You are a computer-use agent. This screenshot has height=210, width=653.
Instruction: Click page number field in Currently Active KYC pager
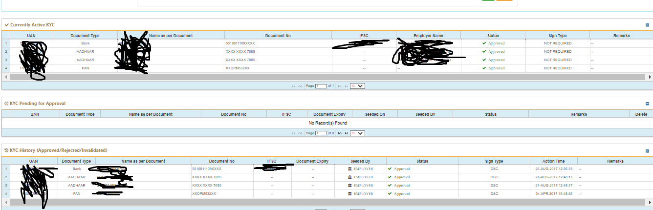click(x=321, y=86)
